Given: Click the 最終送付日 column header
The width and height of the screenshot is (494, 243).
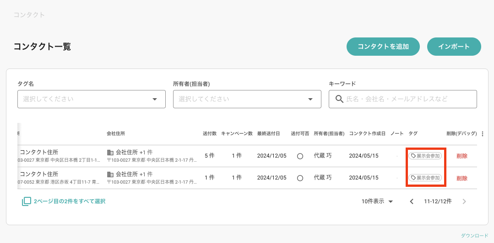Looking at the screenshot, I should pyautogui.click(x=268, y=133).
